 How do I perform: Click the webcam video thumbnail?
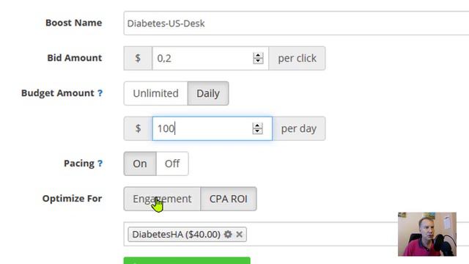point(427,234)
